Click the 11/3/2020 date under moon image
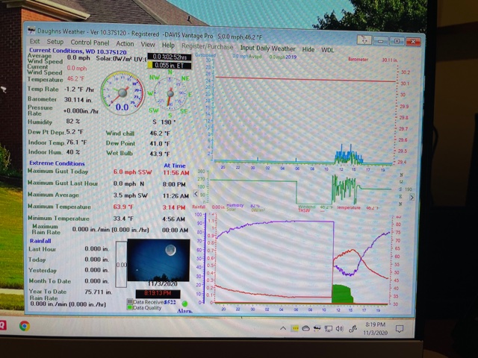 [163, 283]
